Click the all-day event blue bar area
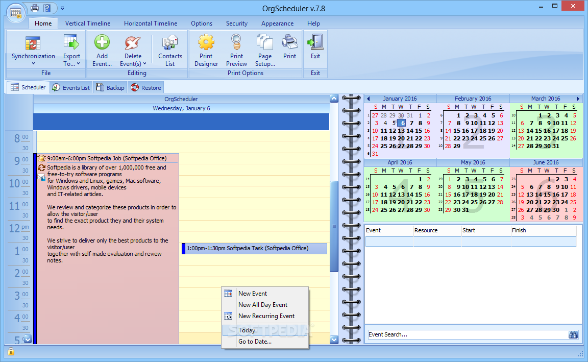This screenshot has width=588, height=362. pyautogui.click(x=181, y=122)
